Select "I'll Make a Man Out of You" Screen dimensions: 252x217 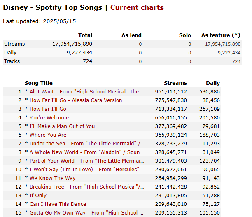62,126
